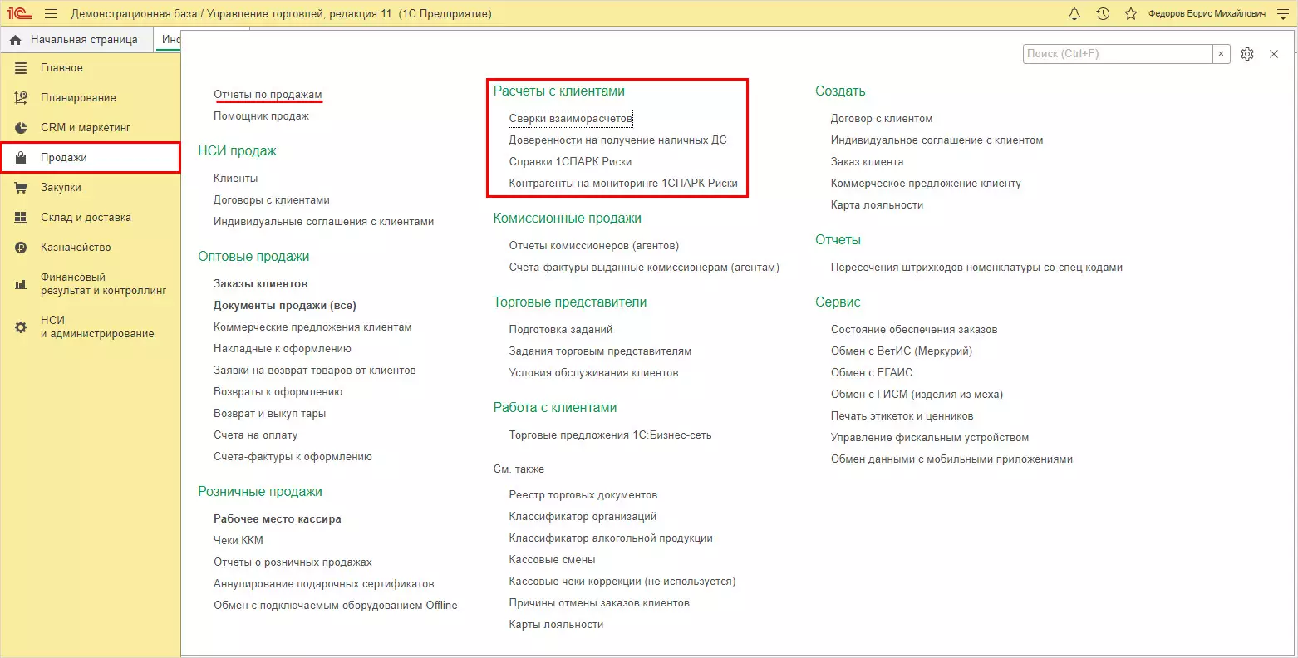1298x658 pixels.
Task: Open Сверки взаиморасчетов
Action: click(x=571, y=119)
